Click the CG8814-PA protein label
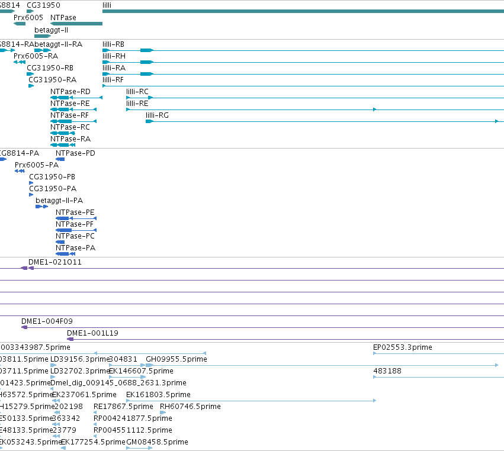Image resolution: width=504 pixels, height=451 pixels. 20,153
